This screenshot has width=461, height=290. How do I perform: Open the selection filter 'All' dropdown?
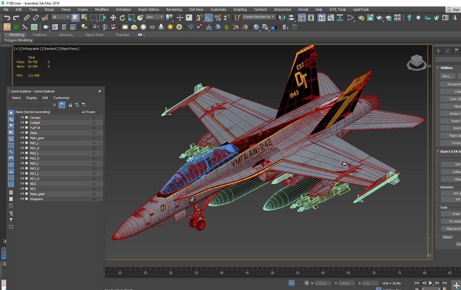60,18
